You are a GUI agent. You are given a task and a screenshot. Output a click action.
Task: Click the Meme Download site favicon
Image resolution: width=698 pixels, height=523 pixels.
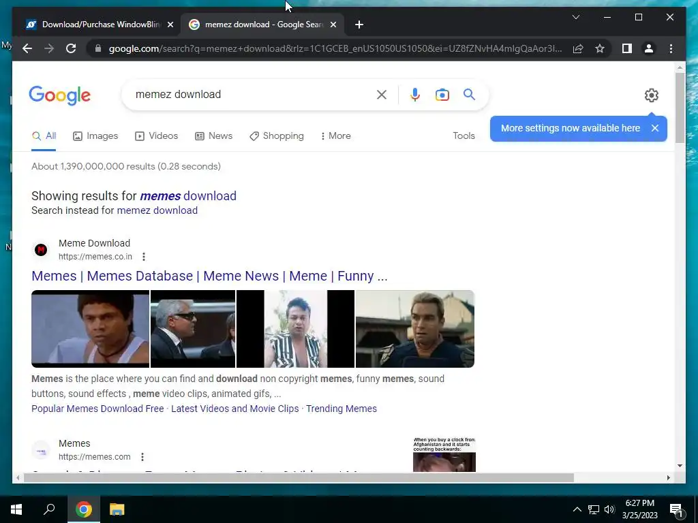pos(41,250)
